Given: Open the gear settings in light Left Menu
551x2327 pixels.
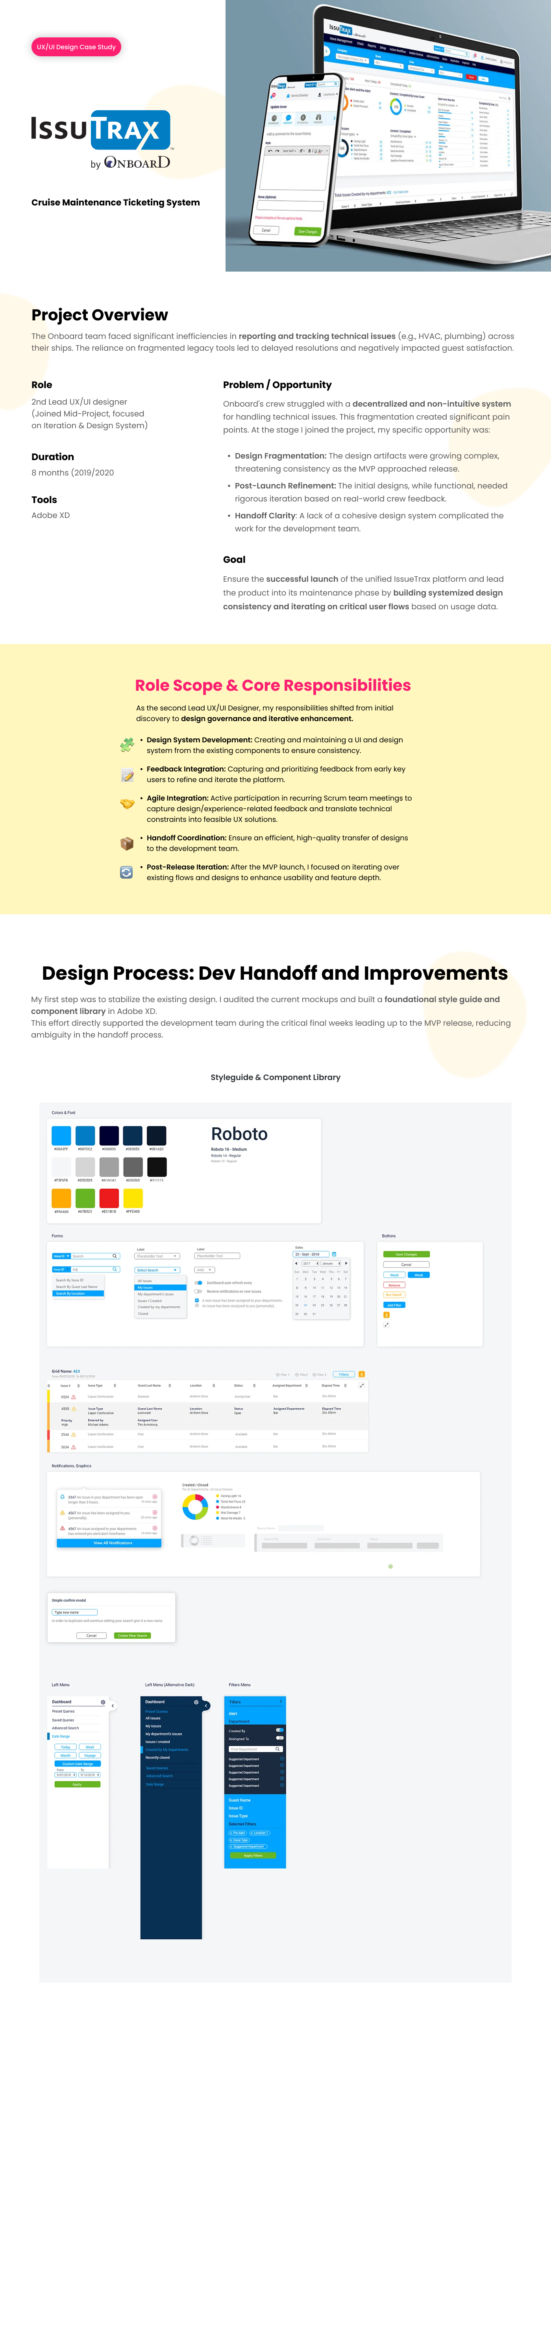Looking at the screenshot, I should pos(103,1702).
